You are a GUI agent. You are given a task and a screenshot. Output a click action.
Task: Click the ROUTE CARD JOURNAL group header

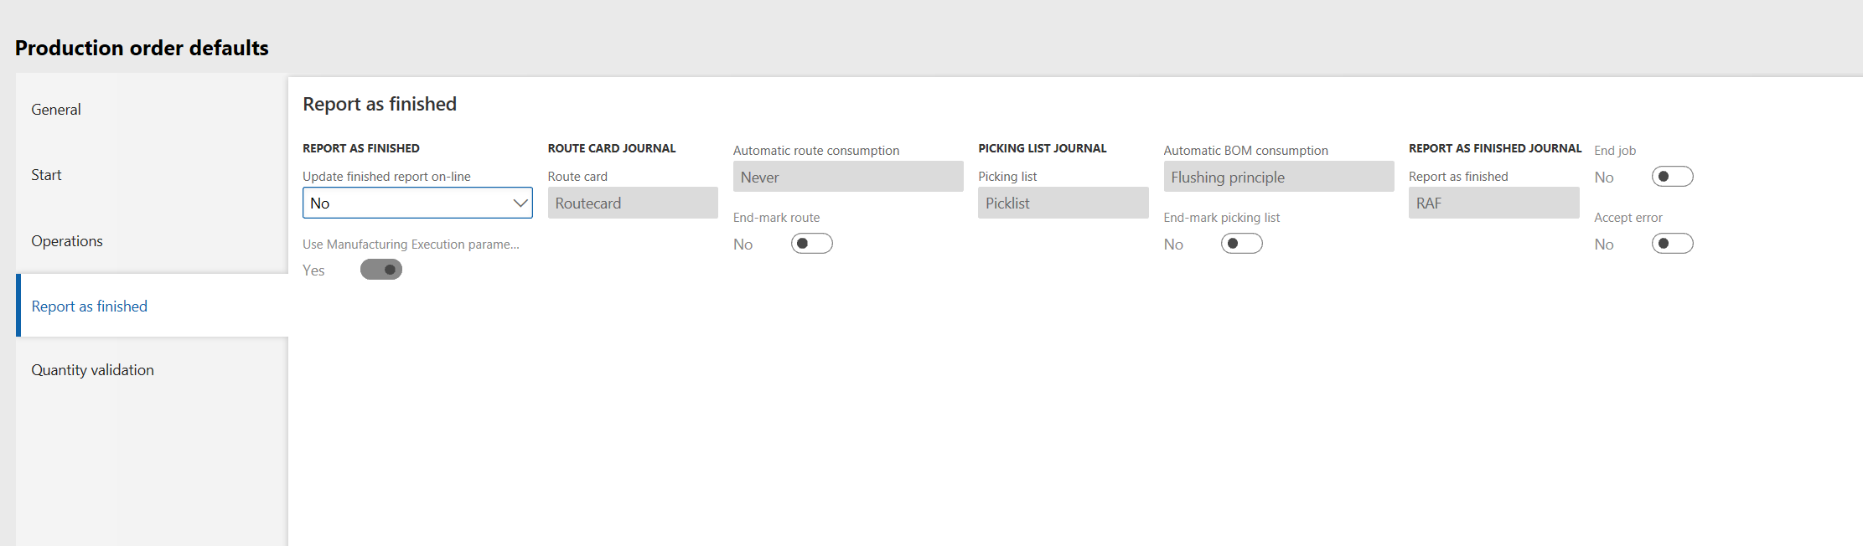(611, 148)
